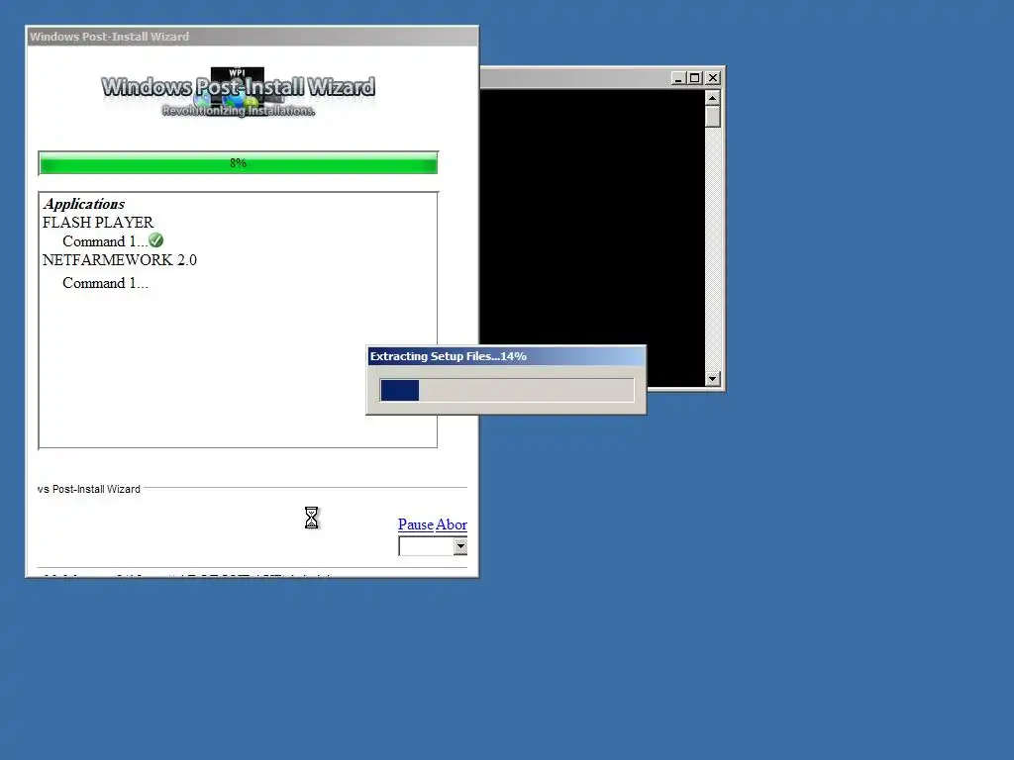This screenshot has height=760, width=1014.
Task: Click Command 1 under FLASH PLAYER
Action: point(105,241)
